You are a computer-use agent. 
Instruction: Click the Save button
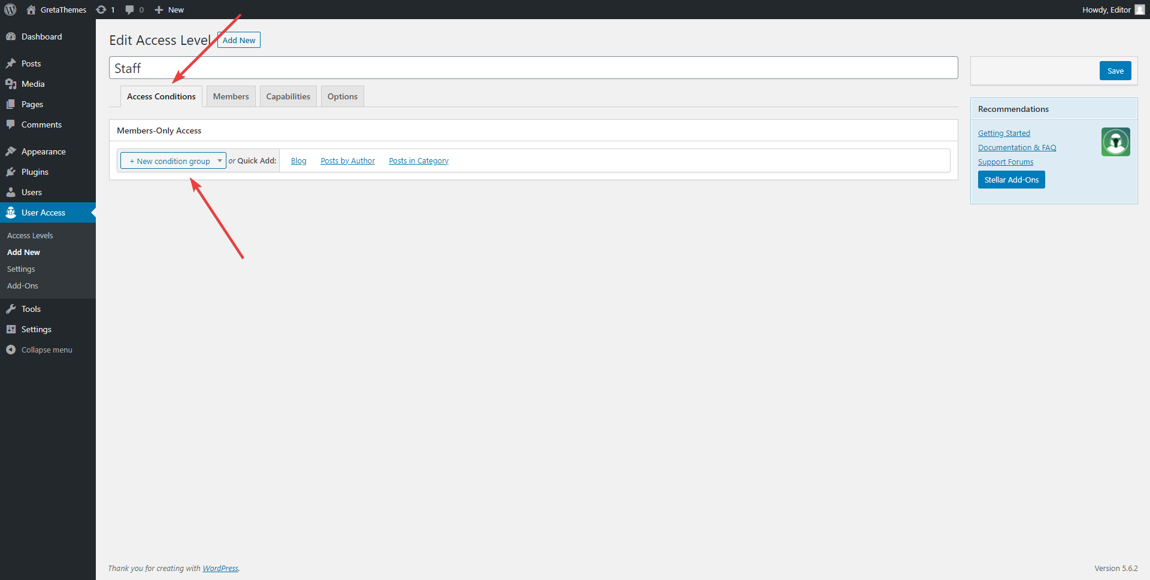tap(1115, 71)
